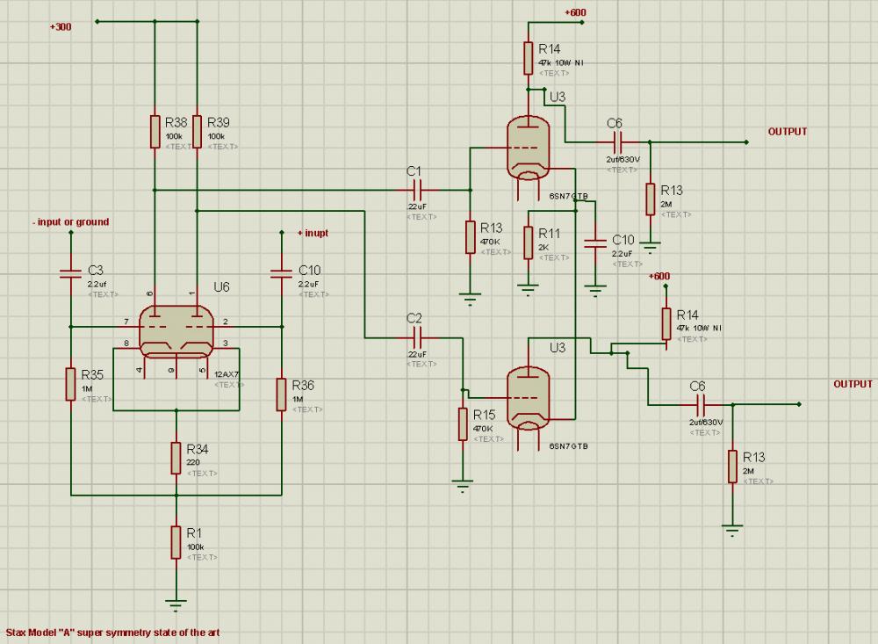Click the '- input or ground' label
Screen dimensions: 878x644
tap(70, 222)
